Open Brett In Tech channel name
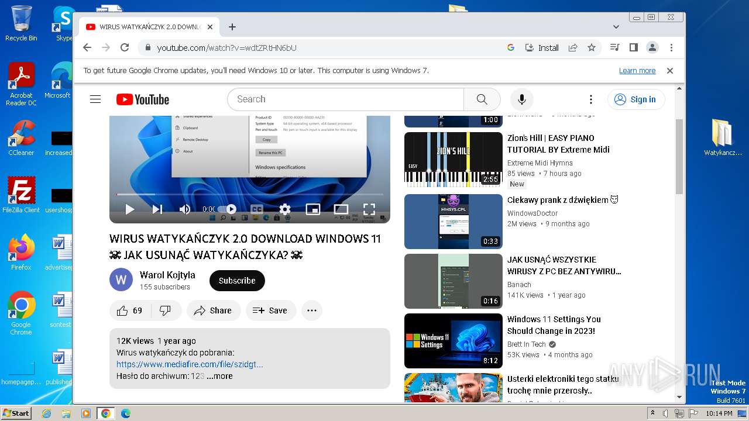749x421 pixels. (x=527, y=344)
